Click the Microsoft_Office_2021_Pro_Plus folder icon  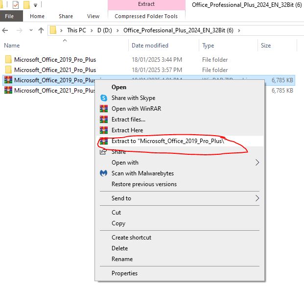pyautogui.click(x=8, y=70)
